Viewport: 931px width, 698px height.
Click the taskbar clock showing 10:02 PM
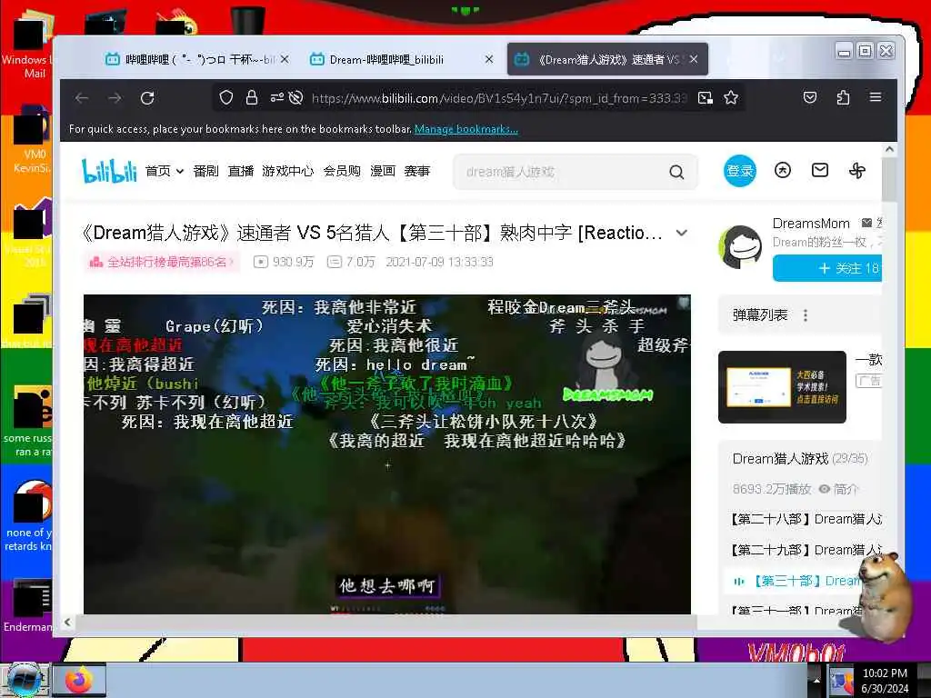(x=885, y=680)
